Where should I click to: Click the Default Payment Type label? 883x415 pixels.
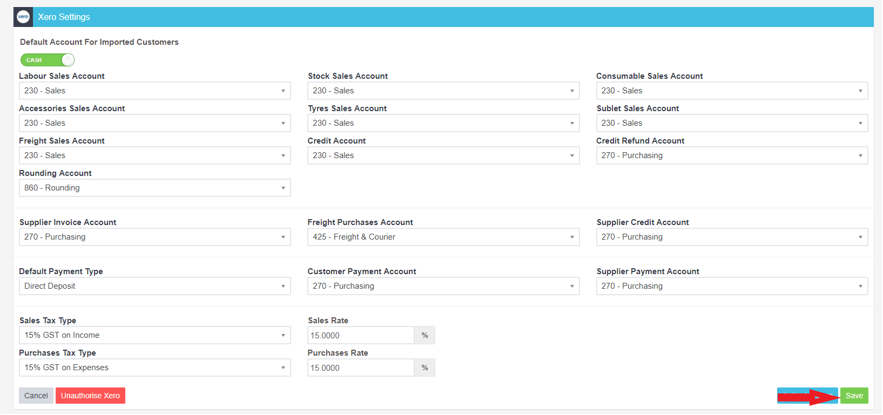[61, 271]
